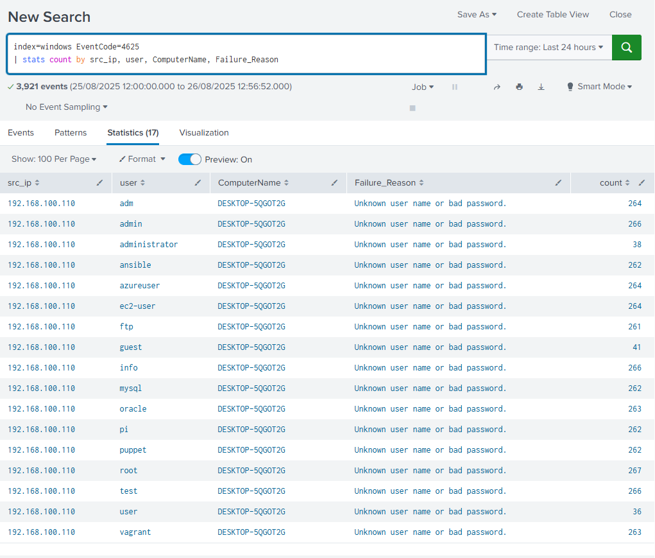655x558 pixels.
Task: Open the Save As dropdown
Action: 477,14
